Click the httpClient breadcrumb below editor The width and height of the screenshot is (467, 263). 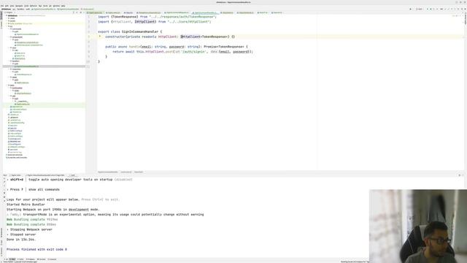(x=139, y=172)
